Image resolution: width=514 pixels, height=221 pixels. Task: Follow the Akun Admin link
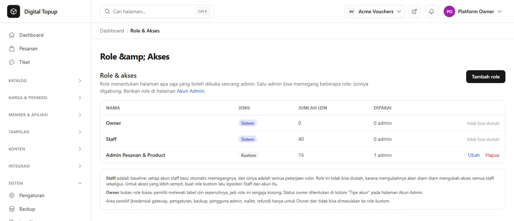tap(191, 91)
